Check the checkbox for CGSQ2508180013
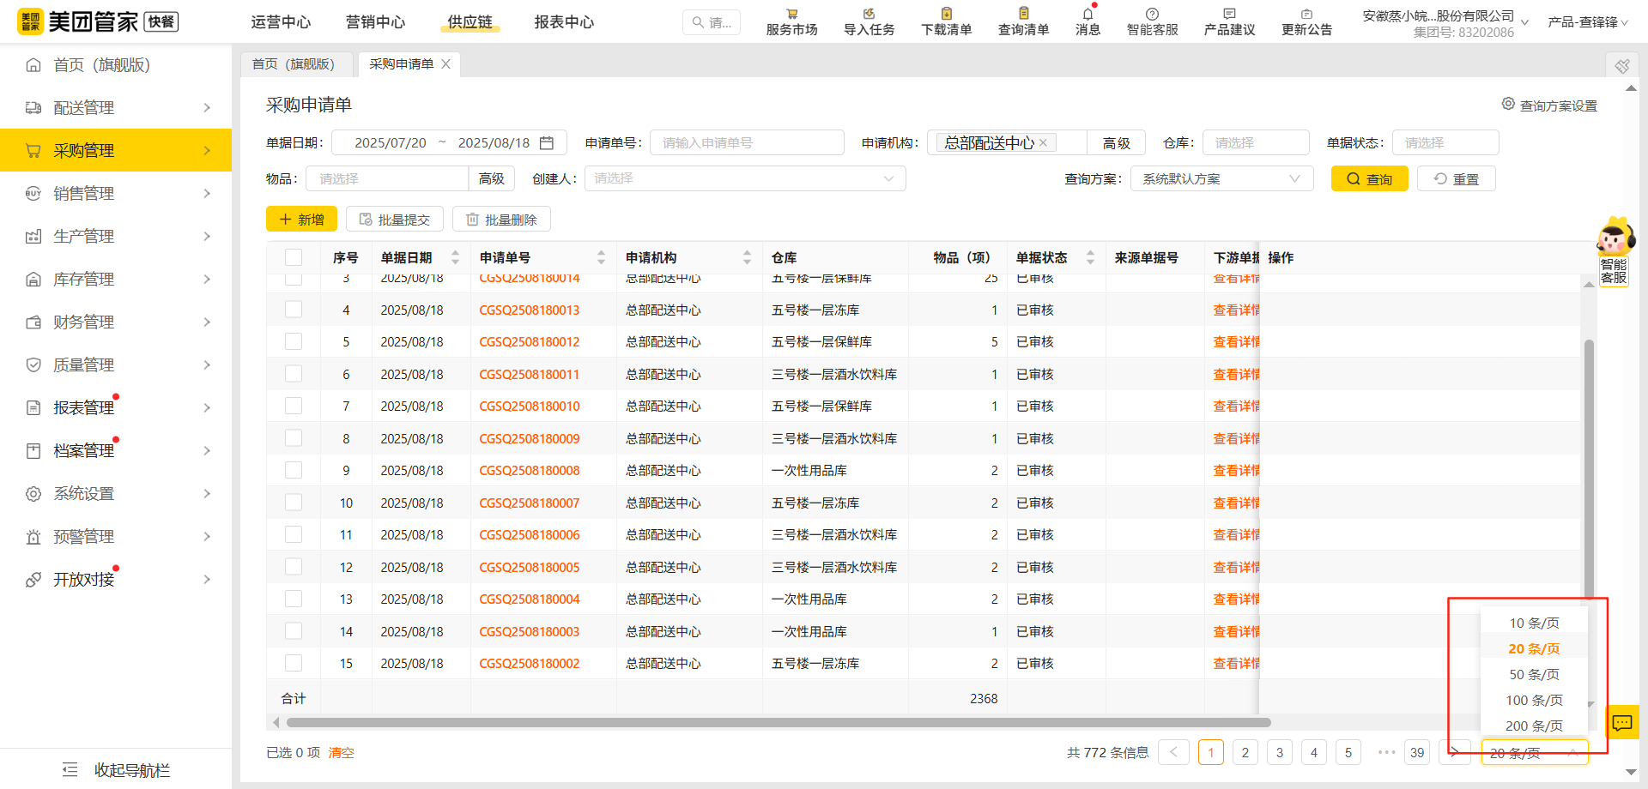The width and height of the screenshot is (1648, 789). (294, 309)
